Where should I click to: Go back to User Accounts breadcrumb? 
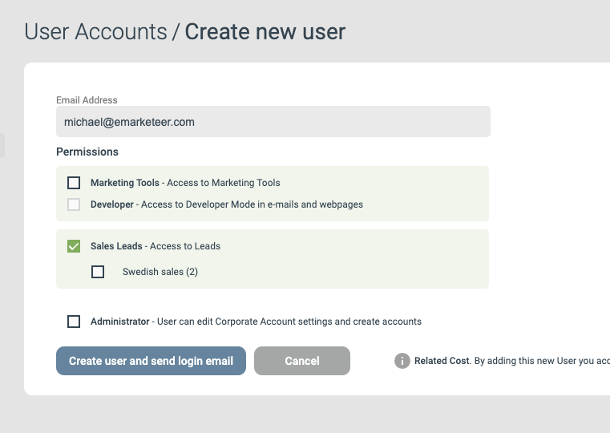point(95,32)
